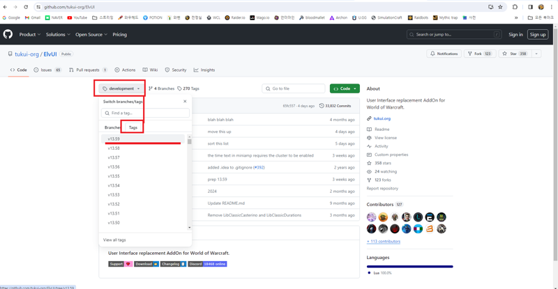Screen dimensions: 558x289
Task: Open the tukui.org website link
Action: tap(382, 118)
